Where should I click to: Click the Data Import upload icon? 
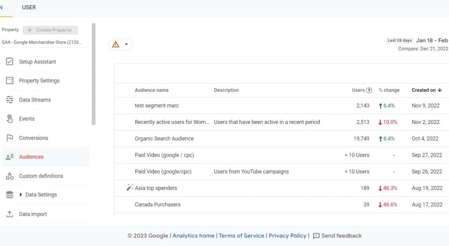pos(10,214)
